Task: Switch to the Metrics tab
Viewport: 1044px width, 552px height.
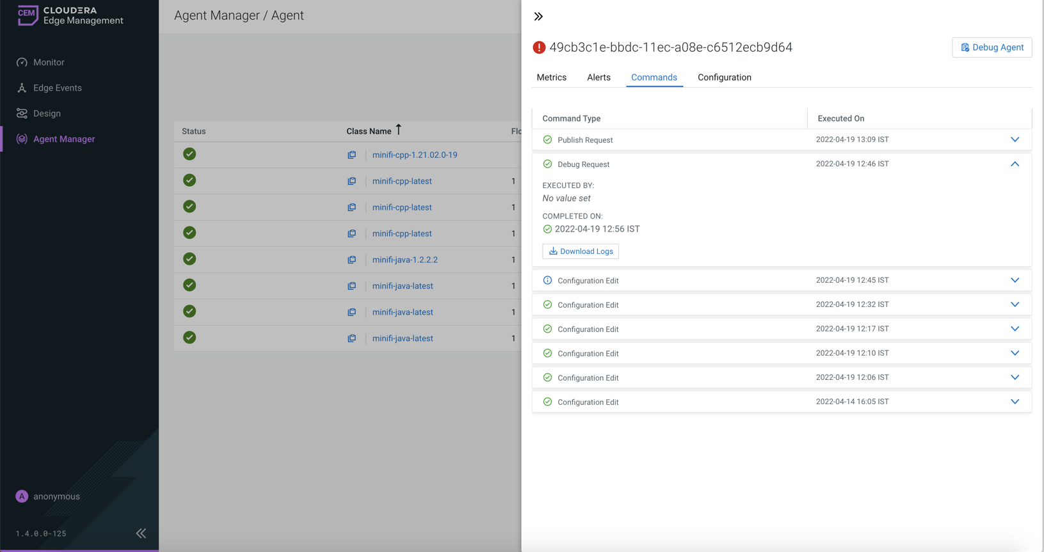Action: 551,77
